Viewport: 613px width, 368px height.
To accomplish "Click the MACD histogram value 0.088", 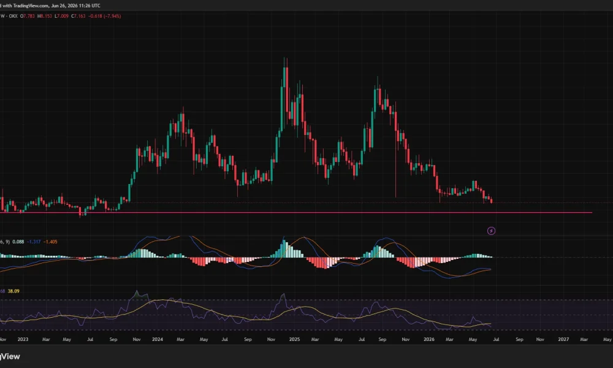I will (x=18, y=242).
